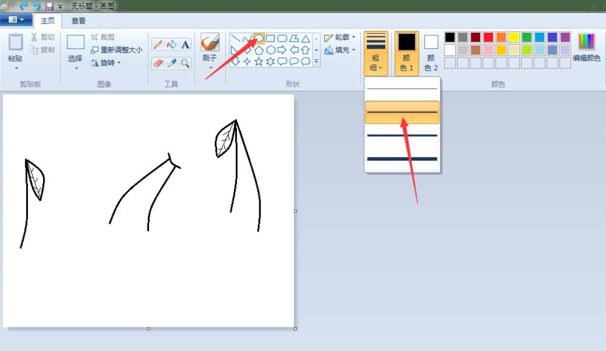Select the Eraser tool
606x351 pixels.
158,63
